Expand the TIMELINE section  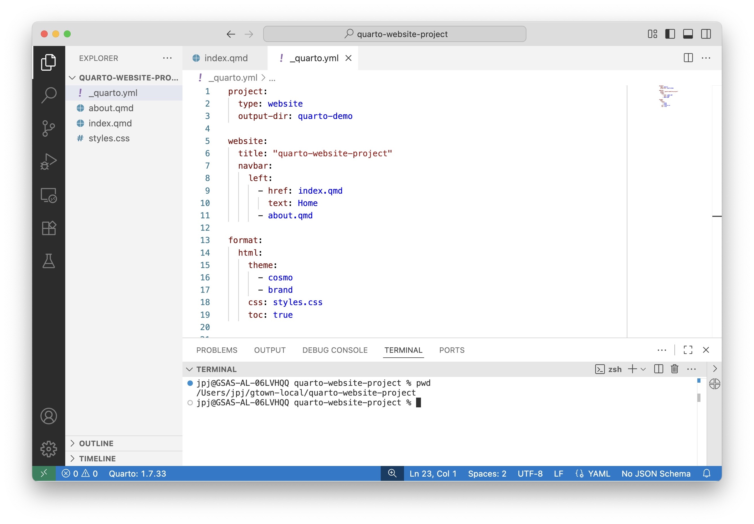pyautogui.click(x=97, y=458)
